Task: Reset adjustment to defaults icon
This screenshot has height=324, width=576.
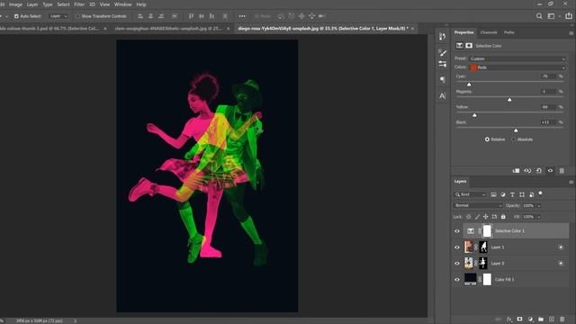Action: 539,171
